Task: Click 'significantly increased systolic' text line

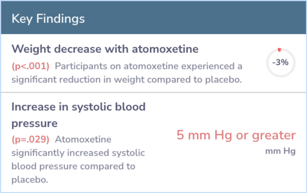Action: coord(78,153)
